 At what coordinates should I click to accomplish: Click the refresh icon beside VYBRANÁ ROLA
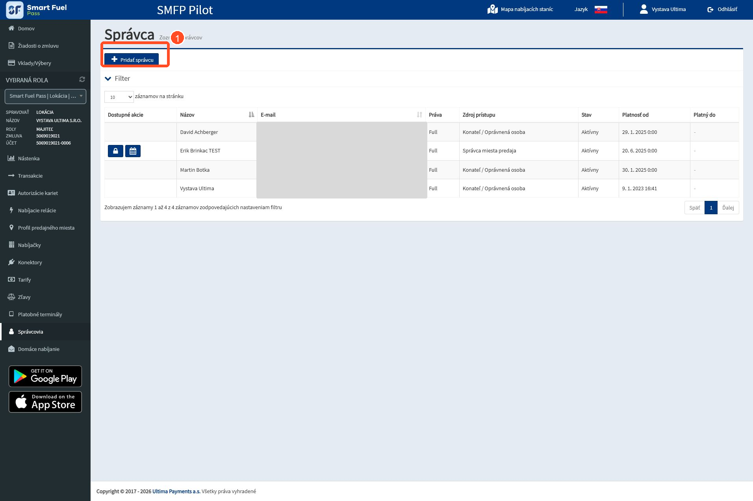[x=82, y=80]
